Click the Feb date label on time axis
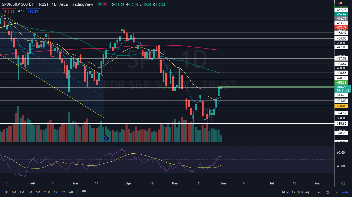This screenshot has height=197, width=352. point(32,183)
